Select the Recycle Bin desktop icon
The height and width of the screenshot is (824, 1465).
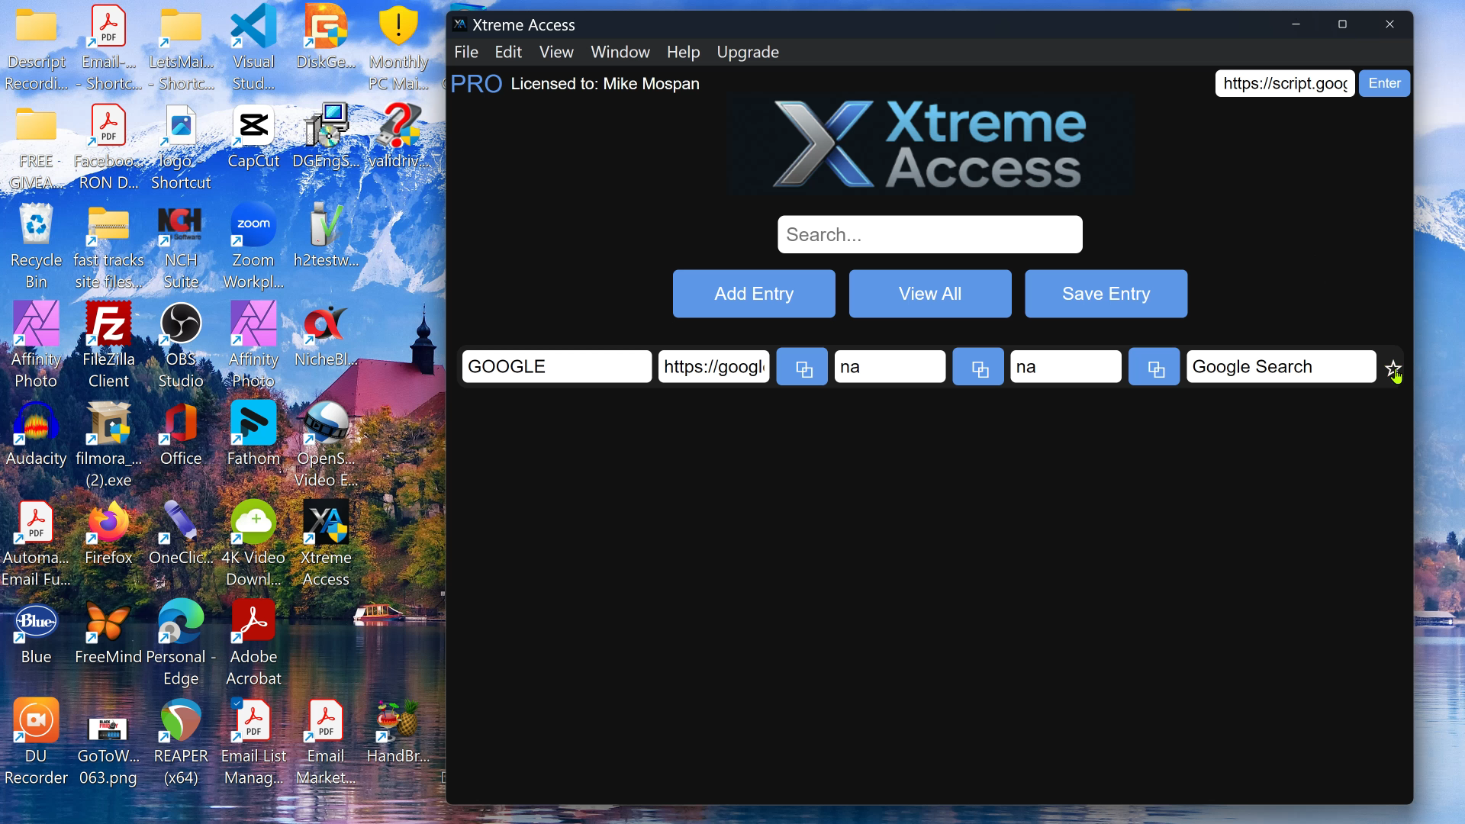36,246
